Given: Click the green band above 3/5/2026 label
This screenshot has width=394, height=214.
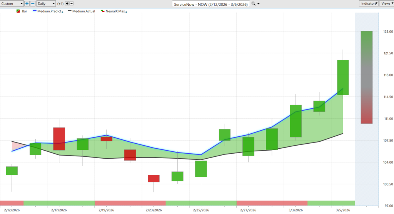Looking at the screenshot, I should (x=331, y=203).
